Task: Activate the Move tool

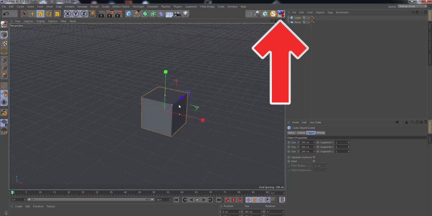Action: pos(32,14)
